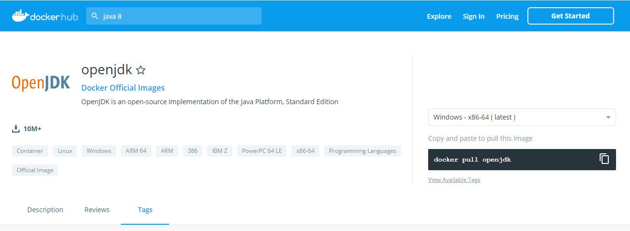630x231 pixels.
Task: Select the Tags tab
Action: 145,210
